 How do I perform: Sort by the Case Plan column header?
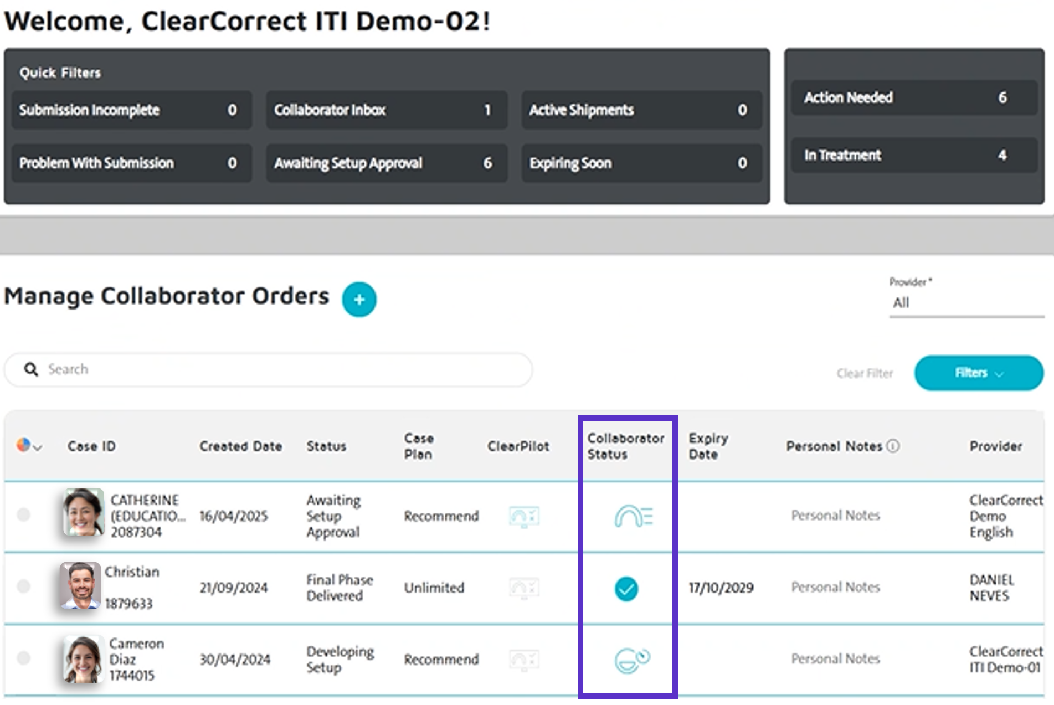pyautogui.click(x=419, y=446)
